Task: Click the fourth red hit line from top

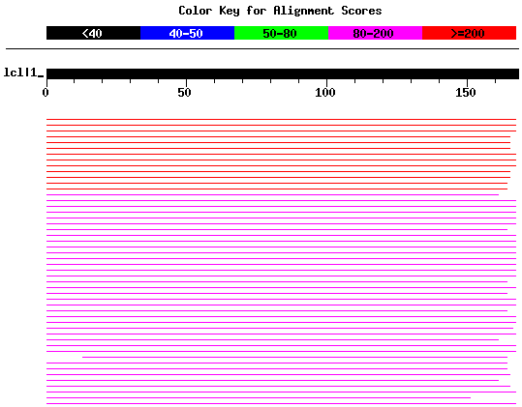Action: (278, 137)
